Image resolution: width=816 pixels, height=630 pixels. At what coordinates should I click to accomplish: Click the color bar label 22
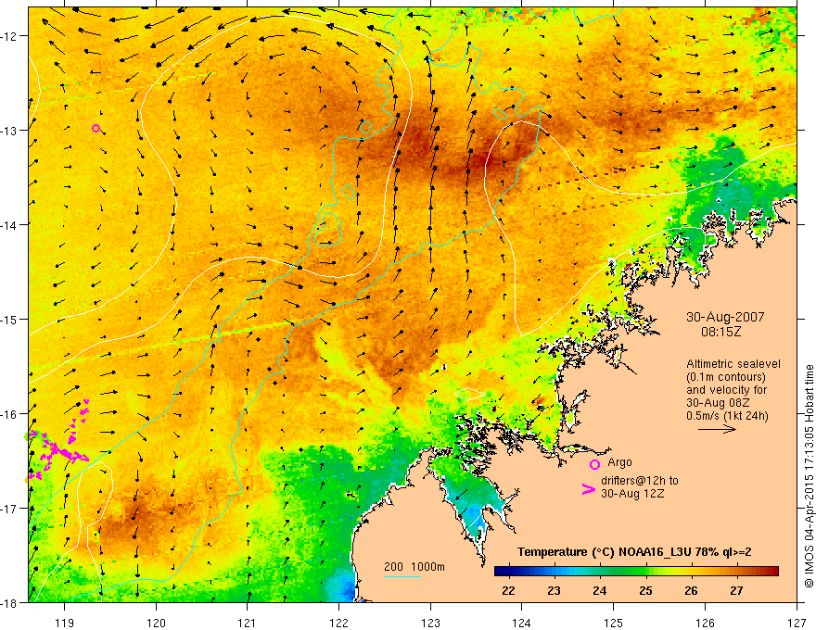coord(508,590)
